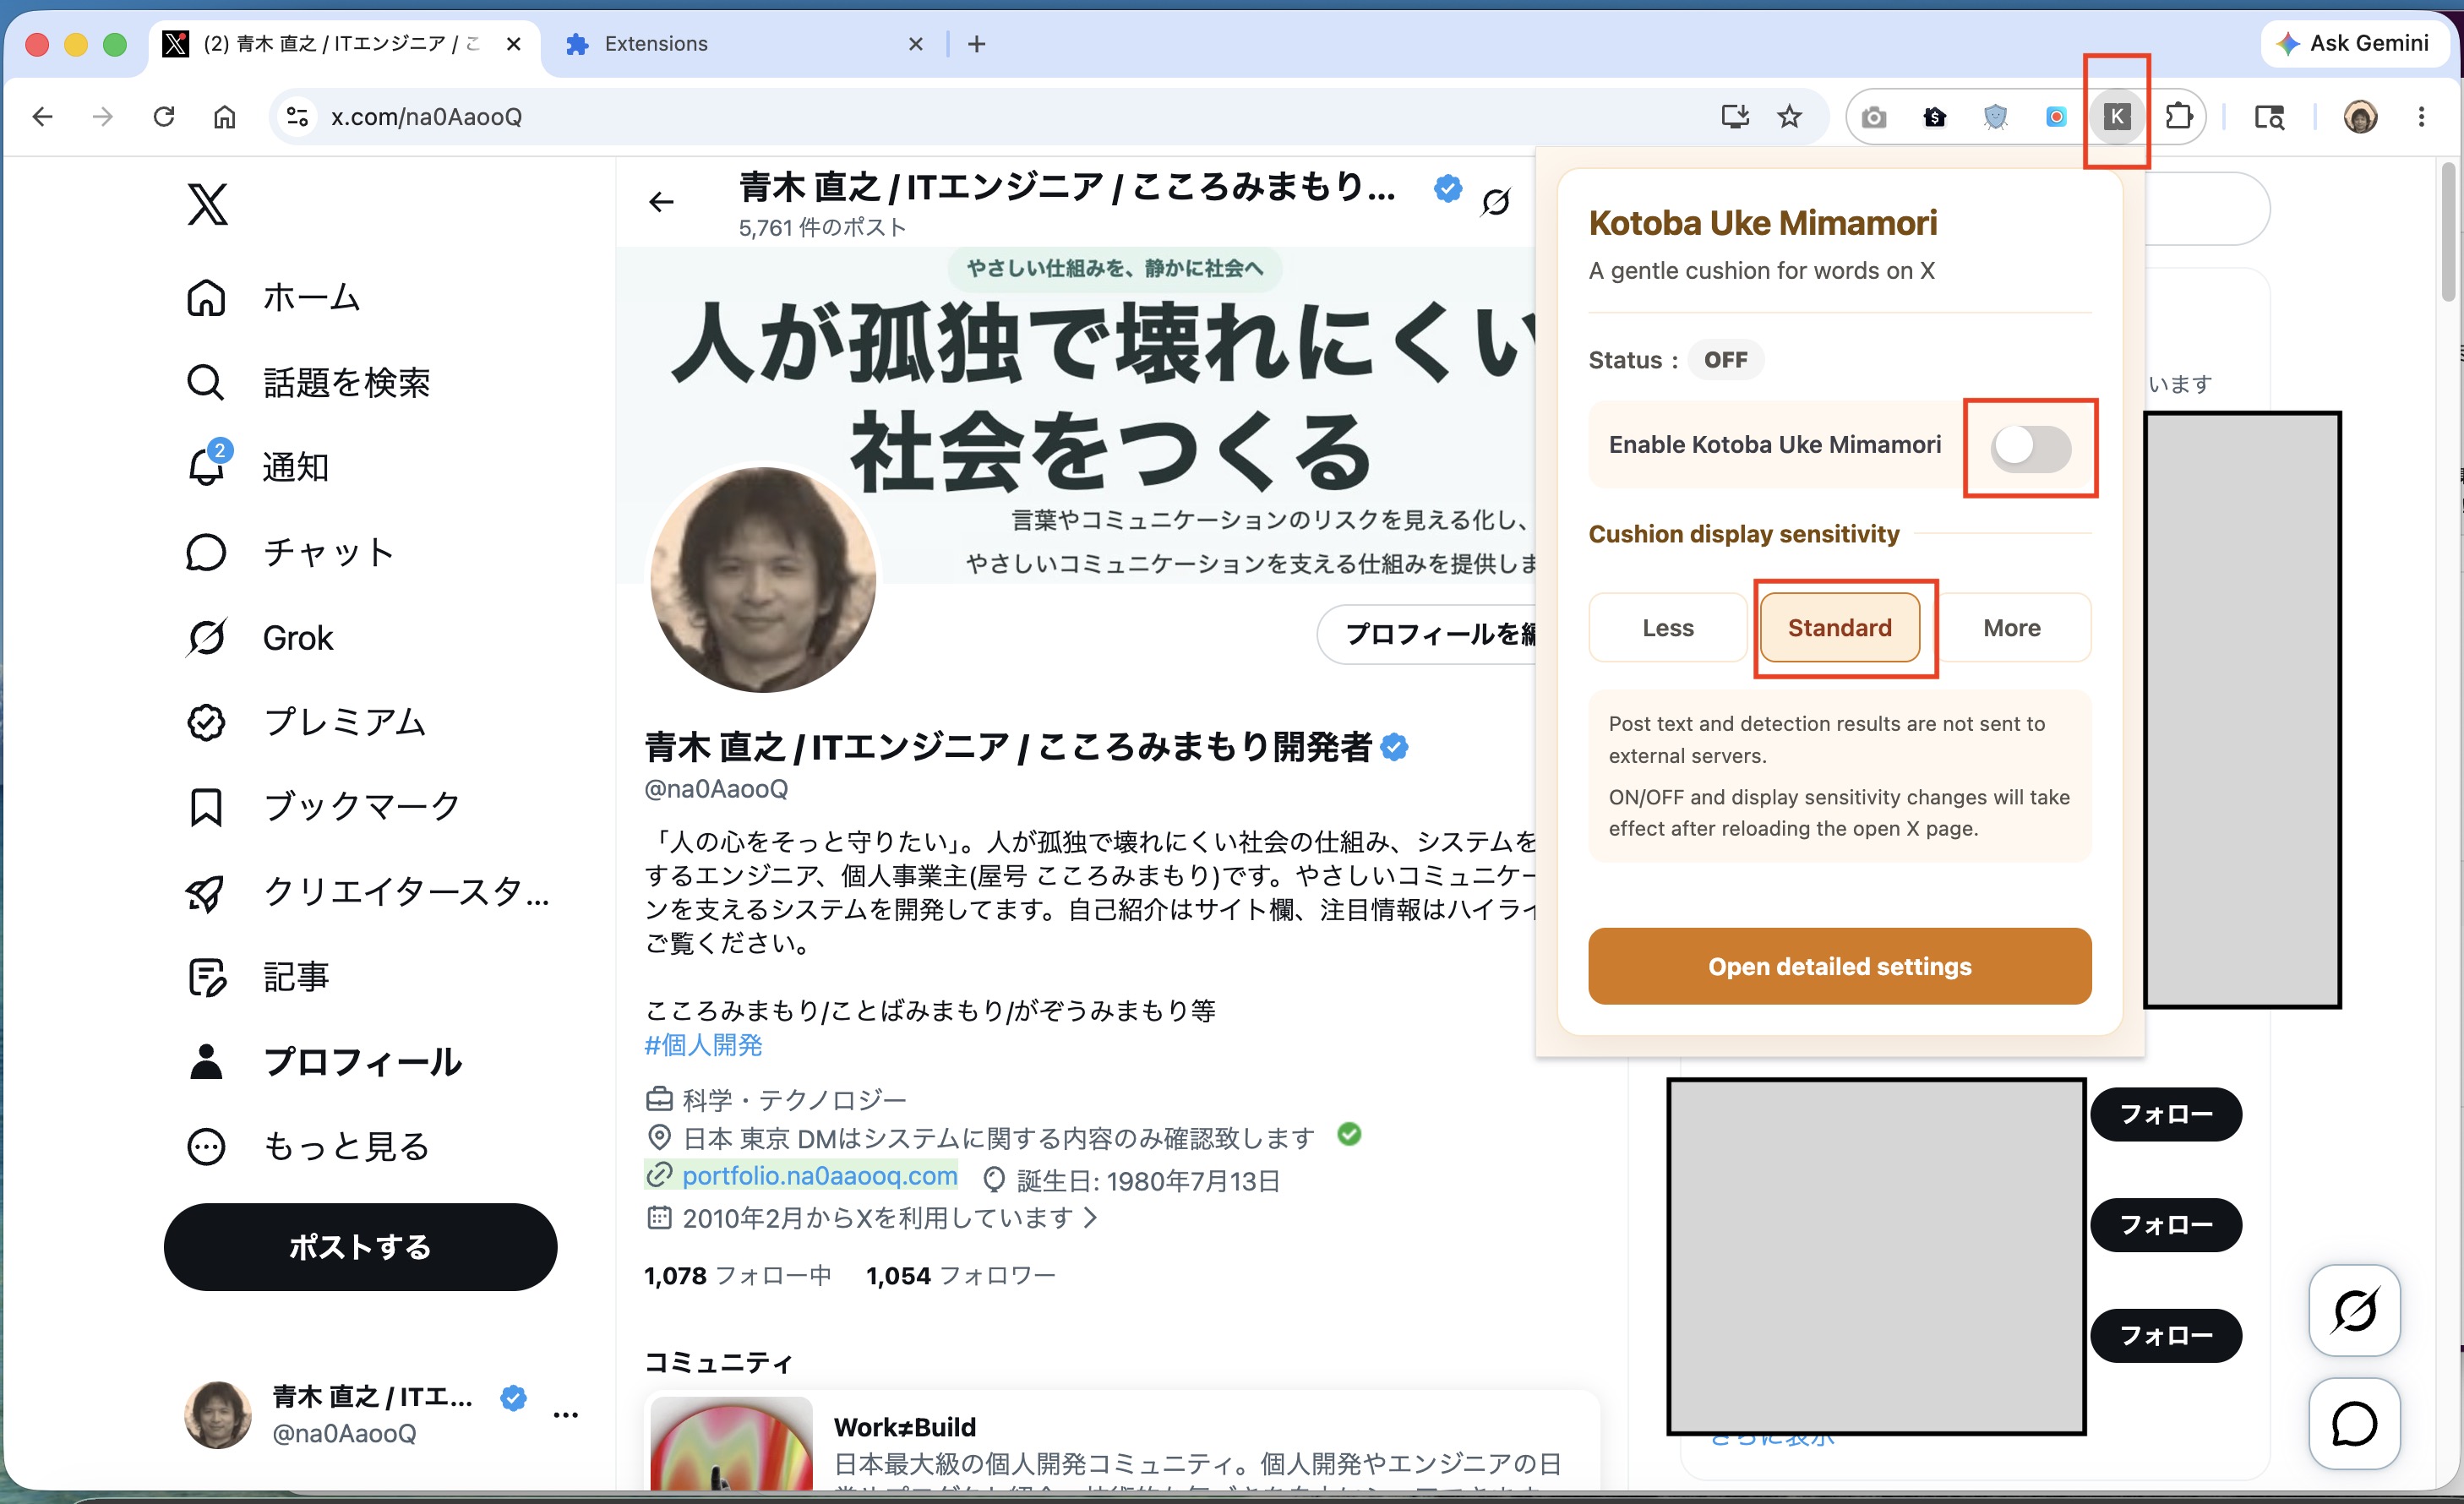View the 1,054 フォロワー list
This screenshot has height=1504, width=2464.
[x=961, y=1276]
